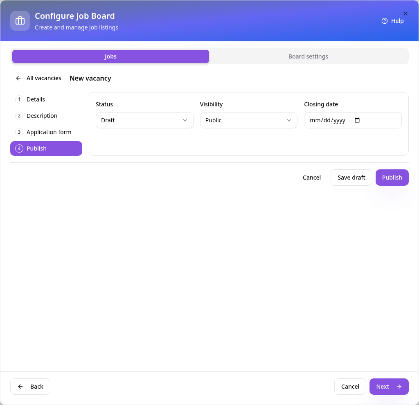The width and height of the screenshot is (419, 405).
Task: Click the arrow icon on Next button
Action: pos(399,387)
